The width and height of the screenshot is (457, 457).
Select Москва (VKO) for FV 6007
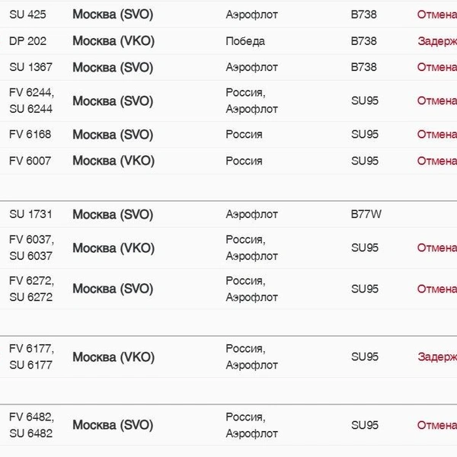[x=113, y=161]
